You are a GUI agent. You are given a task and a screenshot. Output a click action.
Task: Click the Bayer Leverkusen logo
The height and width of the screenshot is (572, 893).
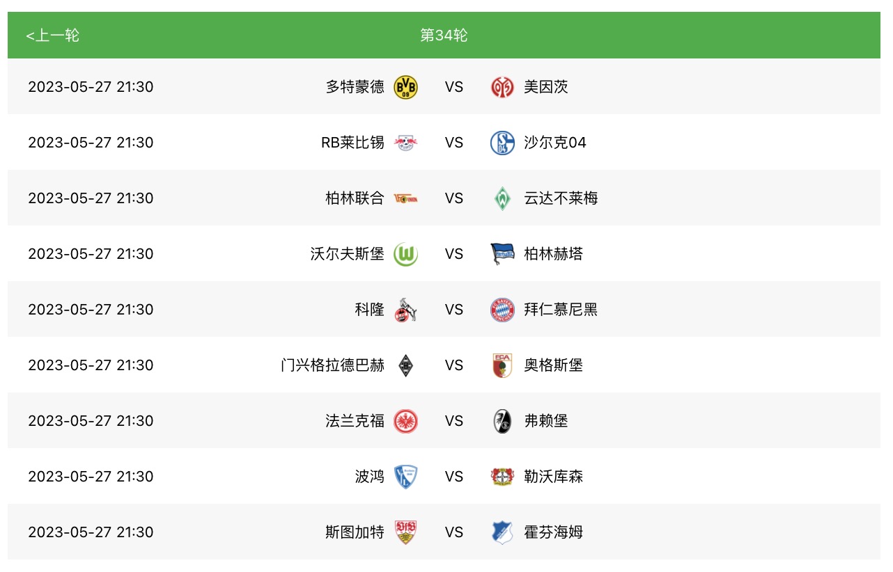pos(502,477)
